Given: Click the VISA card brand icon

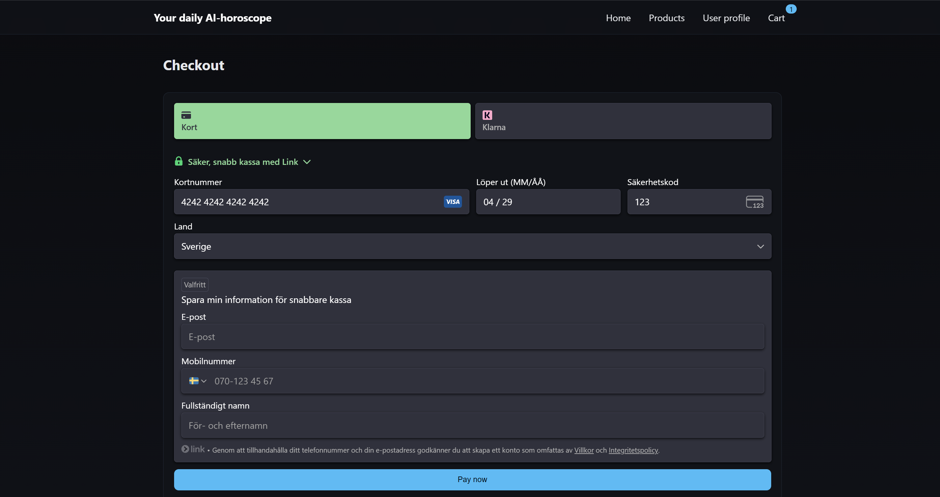Looking at the screenshot, I should tap(452, 202).
